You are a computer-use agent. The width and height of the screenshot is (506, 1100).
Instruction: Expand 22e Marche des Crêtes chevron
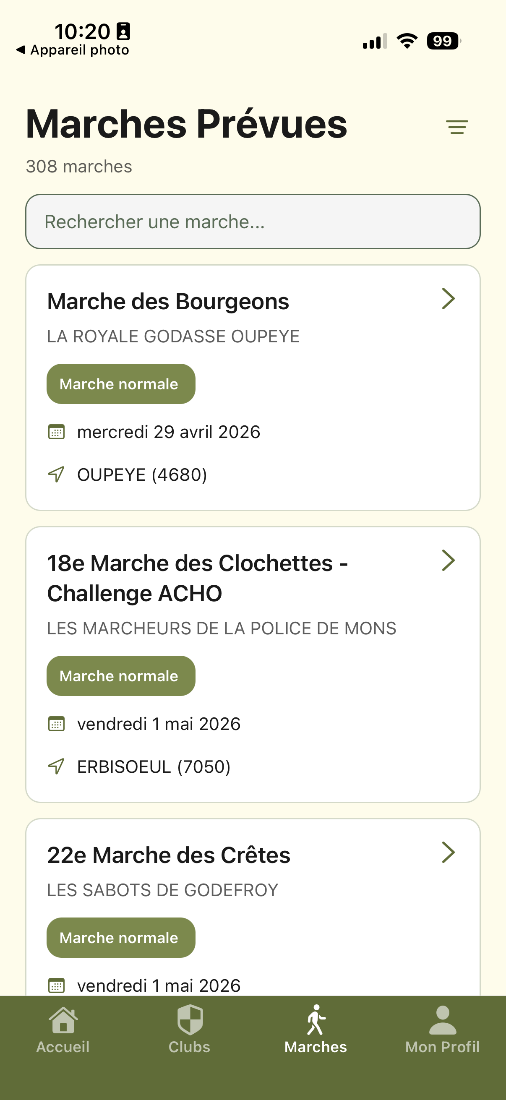pos(448,852)
